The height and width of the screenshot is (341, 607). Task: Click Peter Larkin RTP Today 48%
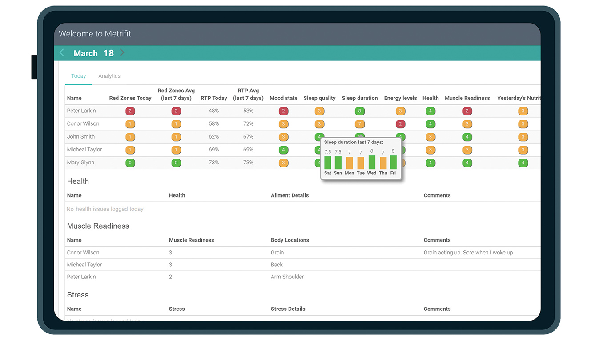point(214,111)
